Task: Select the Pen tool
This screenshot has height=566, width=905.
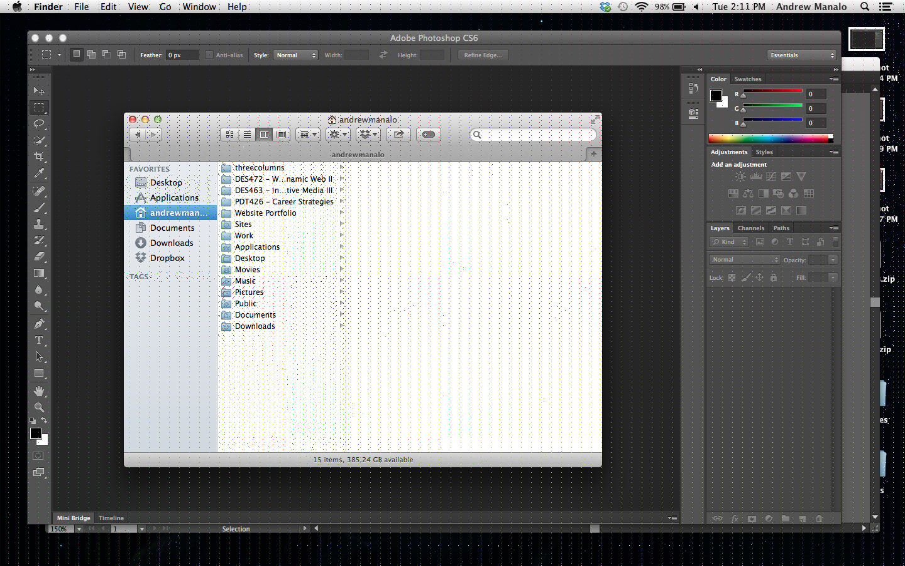Action: (x=39, y=324)
